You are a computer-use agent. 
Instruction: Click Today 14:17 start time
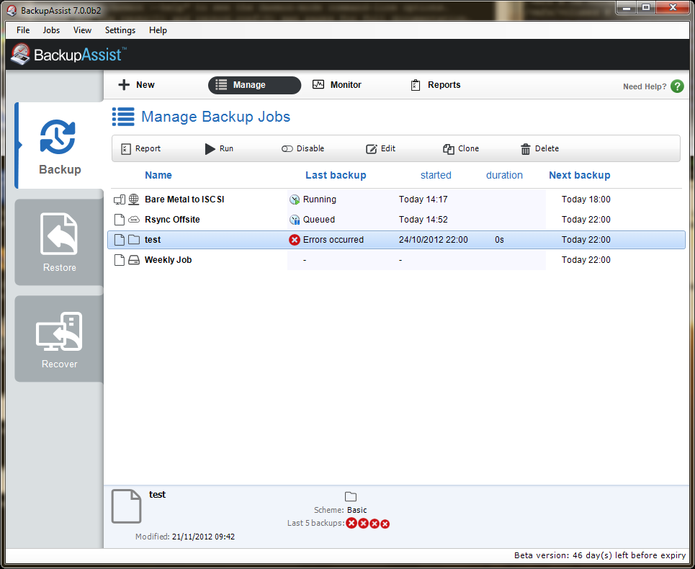[x=423, y=200]
